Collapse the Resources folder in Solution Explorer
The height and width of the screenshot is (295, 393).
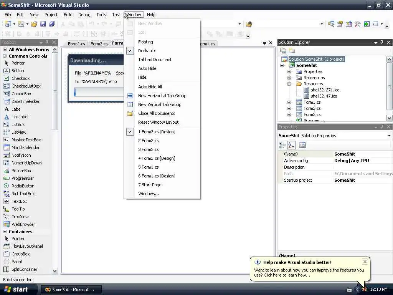click(x=289, y=84)
